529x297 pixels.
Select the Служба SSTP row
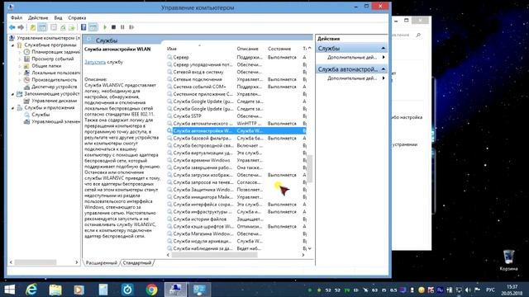[x=236, y=116]
